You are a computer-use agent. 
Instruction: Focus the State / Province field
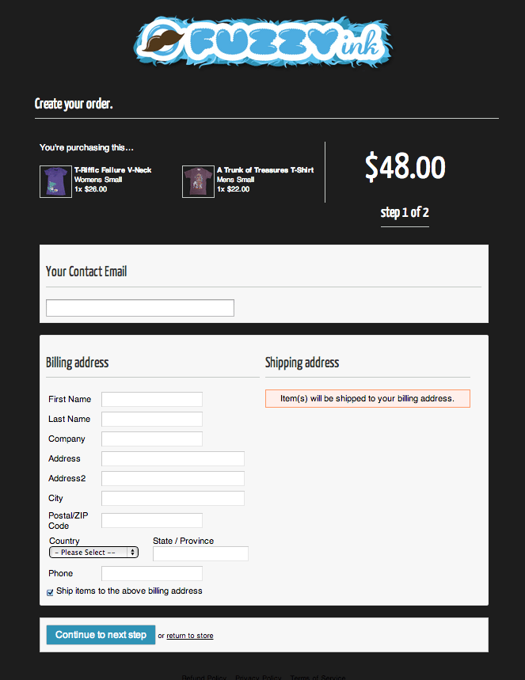(x=200, y=554)
